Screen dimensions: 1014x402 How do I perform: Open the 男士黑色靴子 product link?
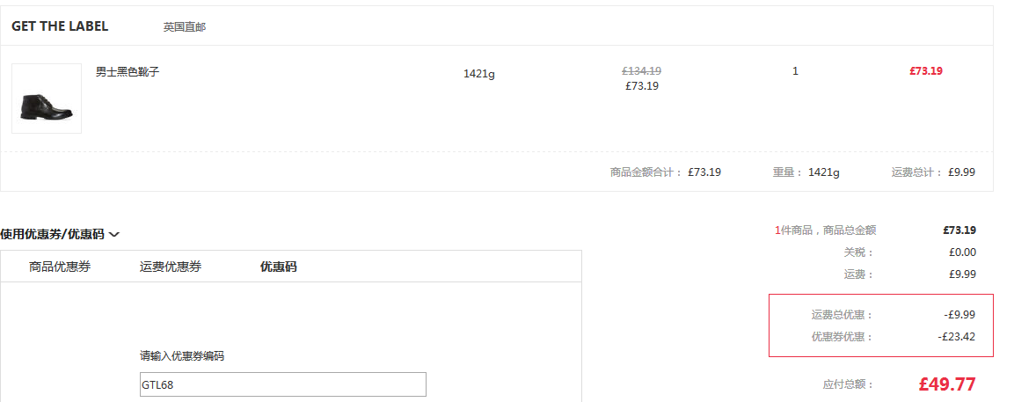tap(128, 72)
